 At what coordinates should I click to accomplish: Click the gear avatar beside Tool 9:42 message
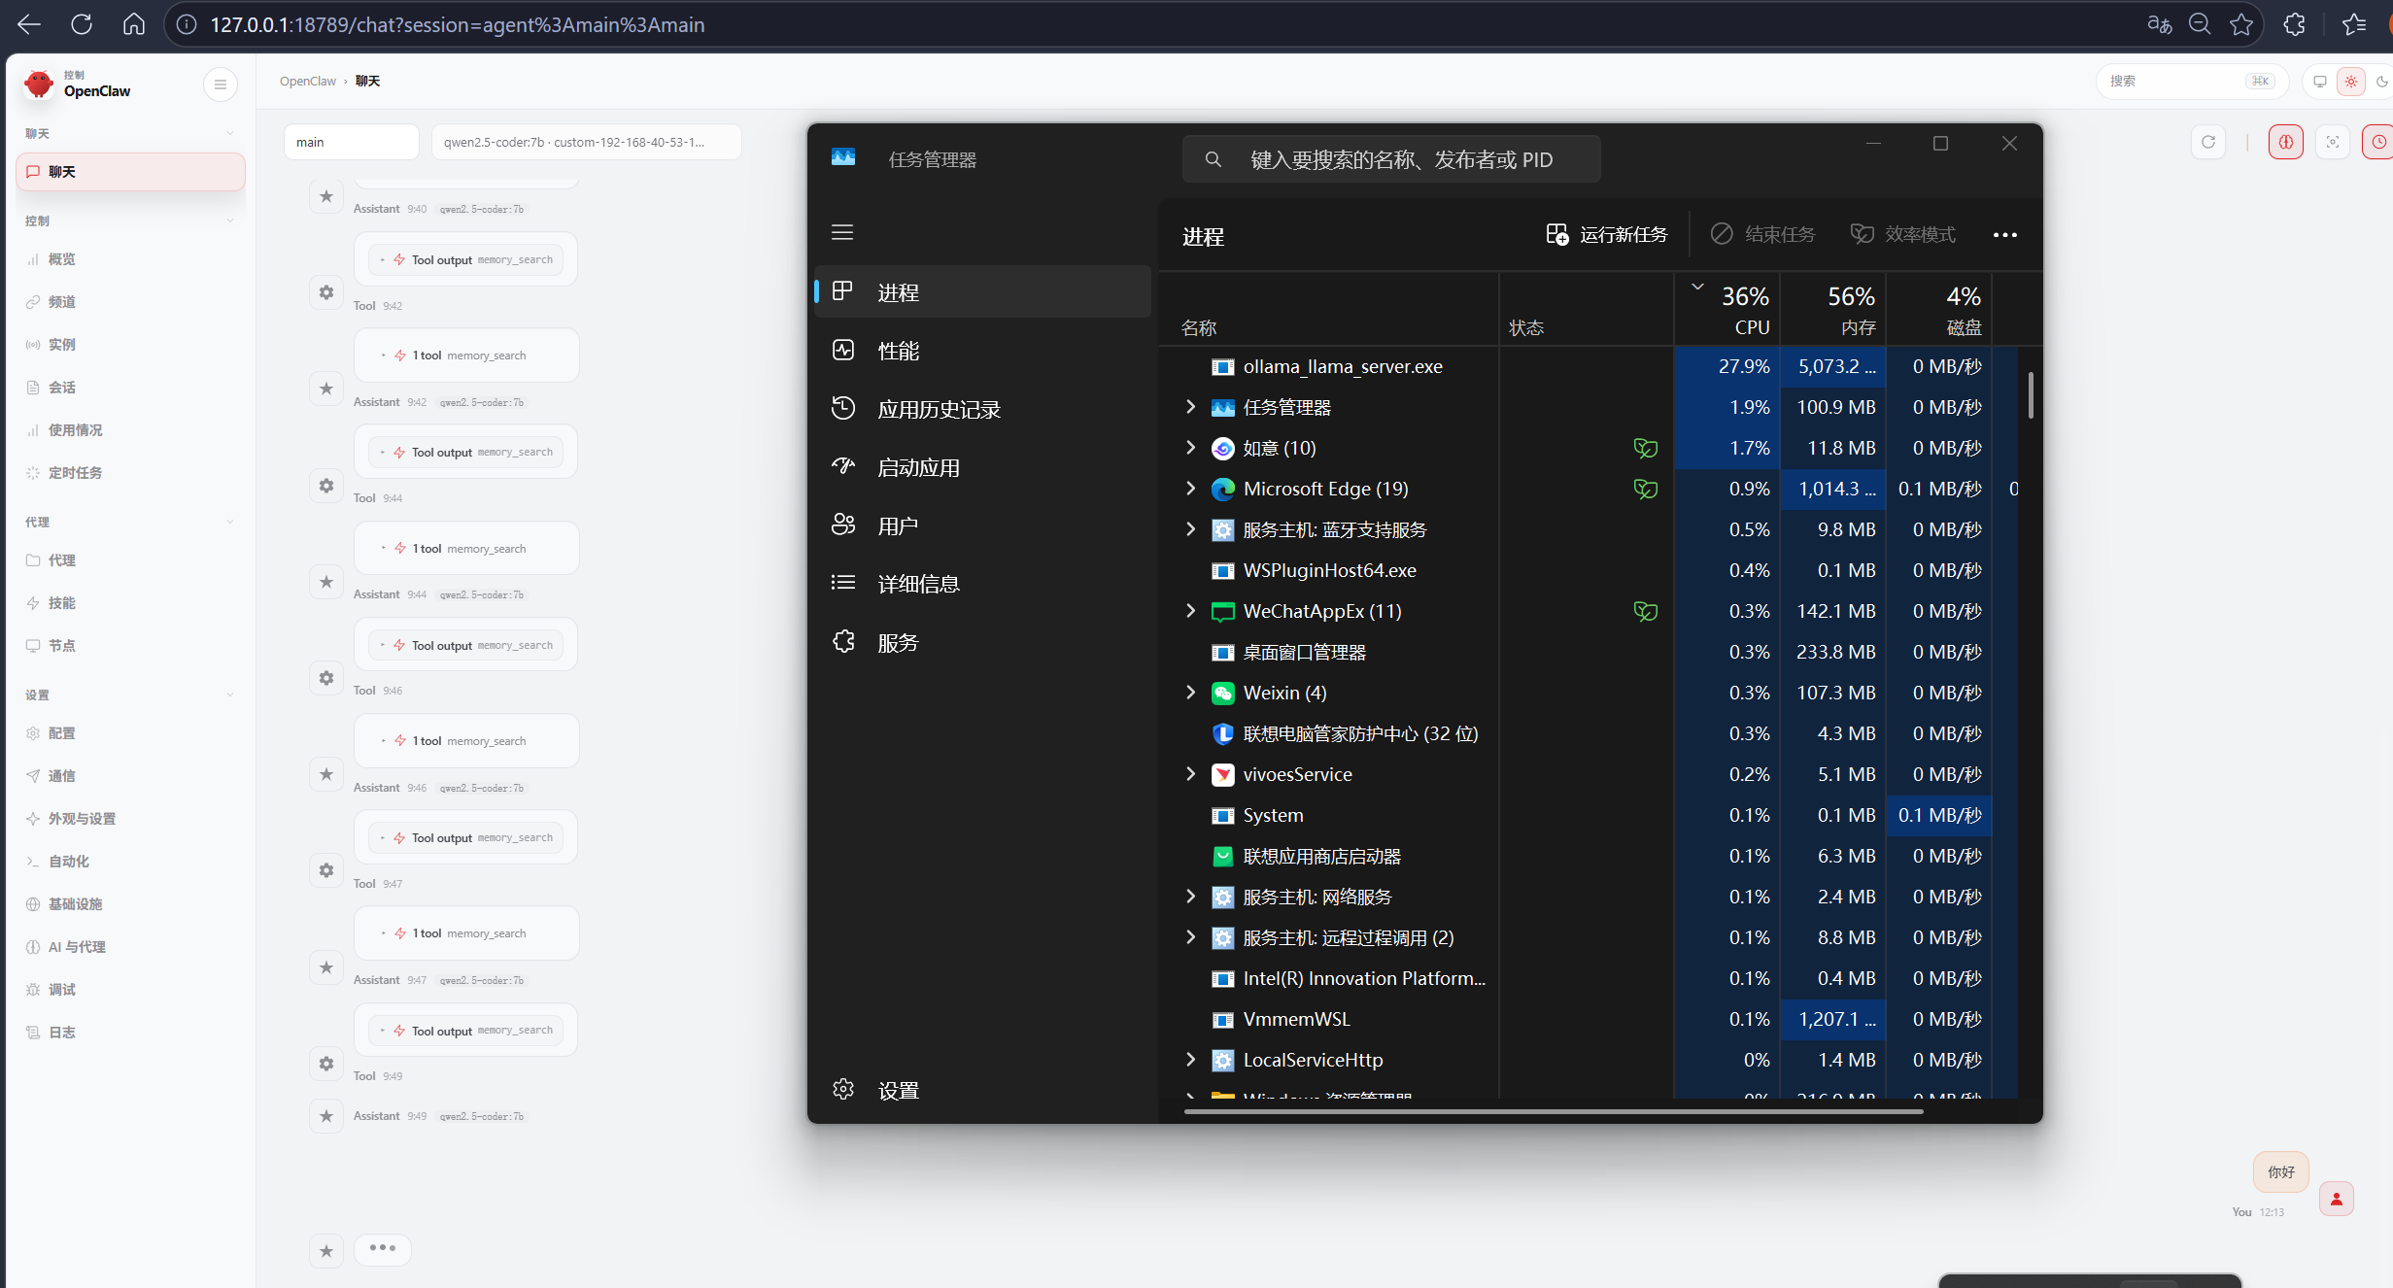[326, 292]
